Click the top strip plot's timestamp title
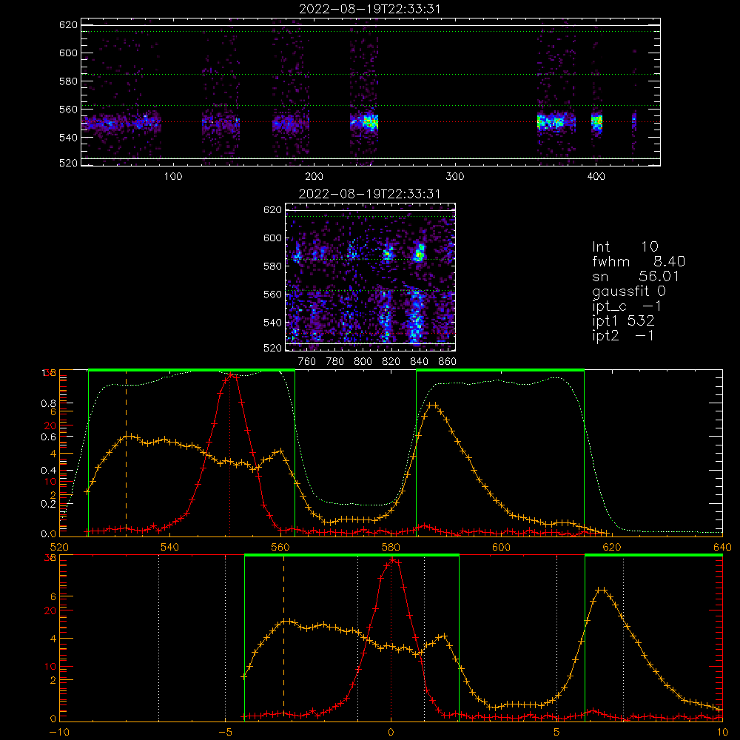The width and height of the screenshot is (740, 740). point(369,9)
